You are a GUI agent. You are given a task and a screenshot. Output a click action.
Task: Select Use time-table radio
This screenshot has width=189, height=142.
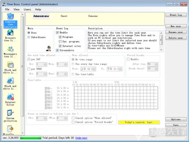click(73, 74)
